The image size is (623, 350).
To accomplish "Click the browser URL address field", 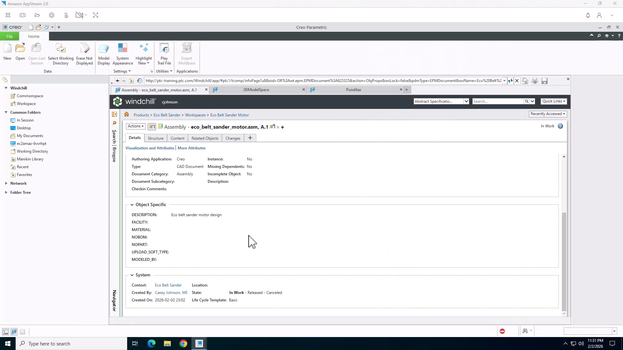I will coord(324,81).
